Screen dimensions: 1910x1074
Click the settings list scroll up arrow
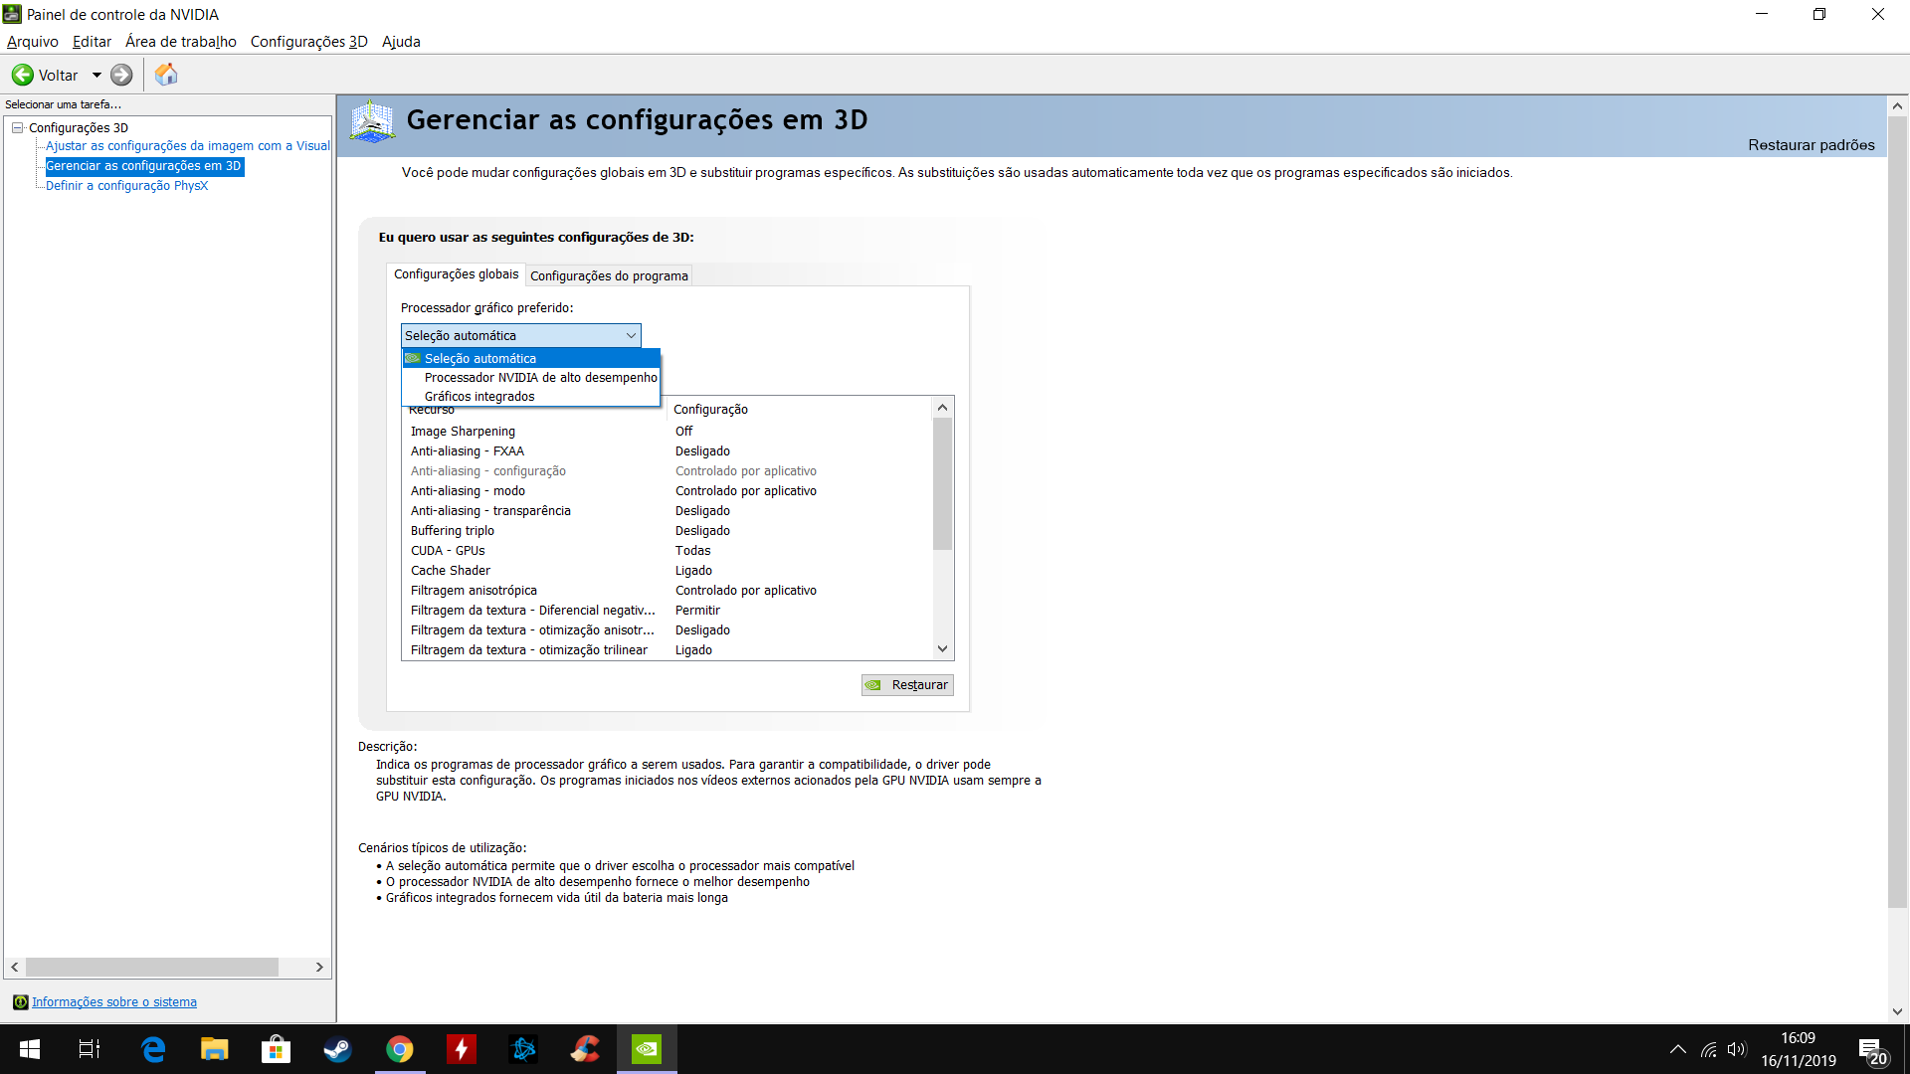[x=942, y=408]
